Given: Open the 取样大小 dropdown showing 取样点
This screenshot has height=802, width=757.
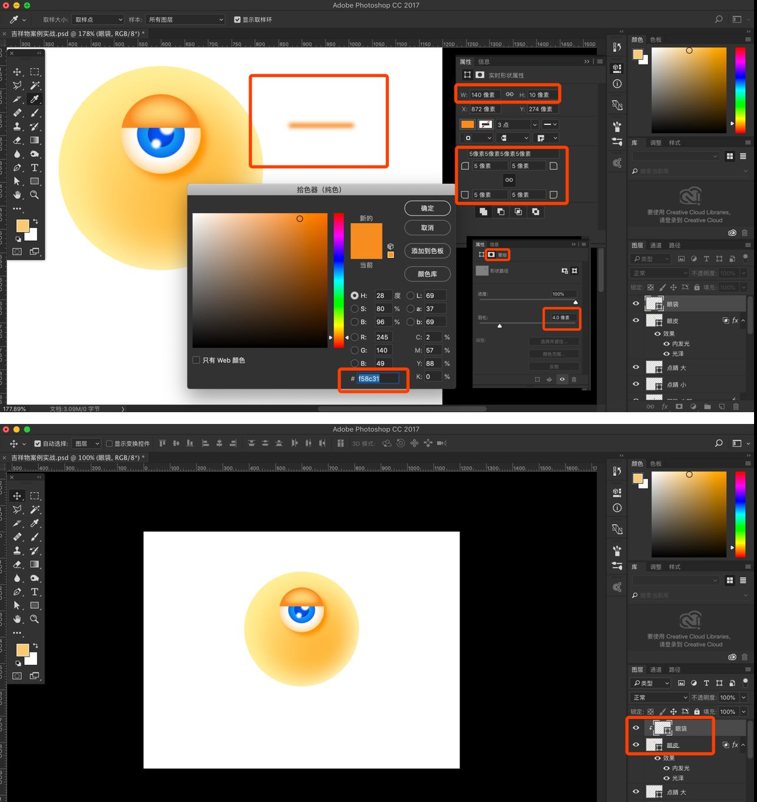Looking at the screenshot, I should pyautogui.click(x=98, y=19).
